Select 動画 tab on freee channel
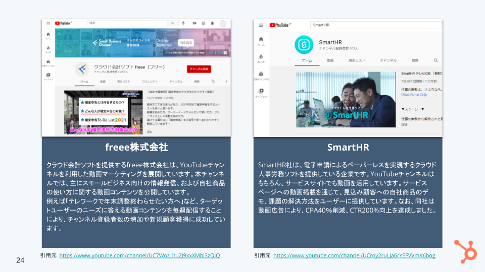This screenshot has width=485, height=272. [103, 82]
